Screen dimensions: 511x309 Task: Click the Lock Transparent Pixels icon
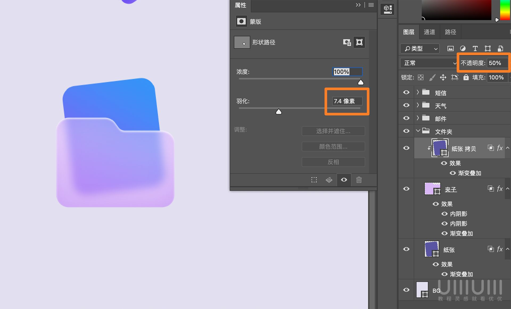[420, 77]
